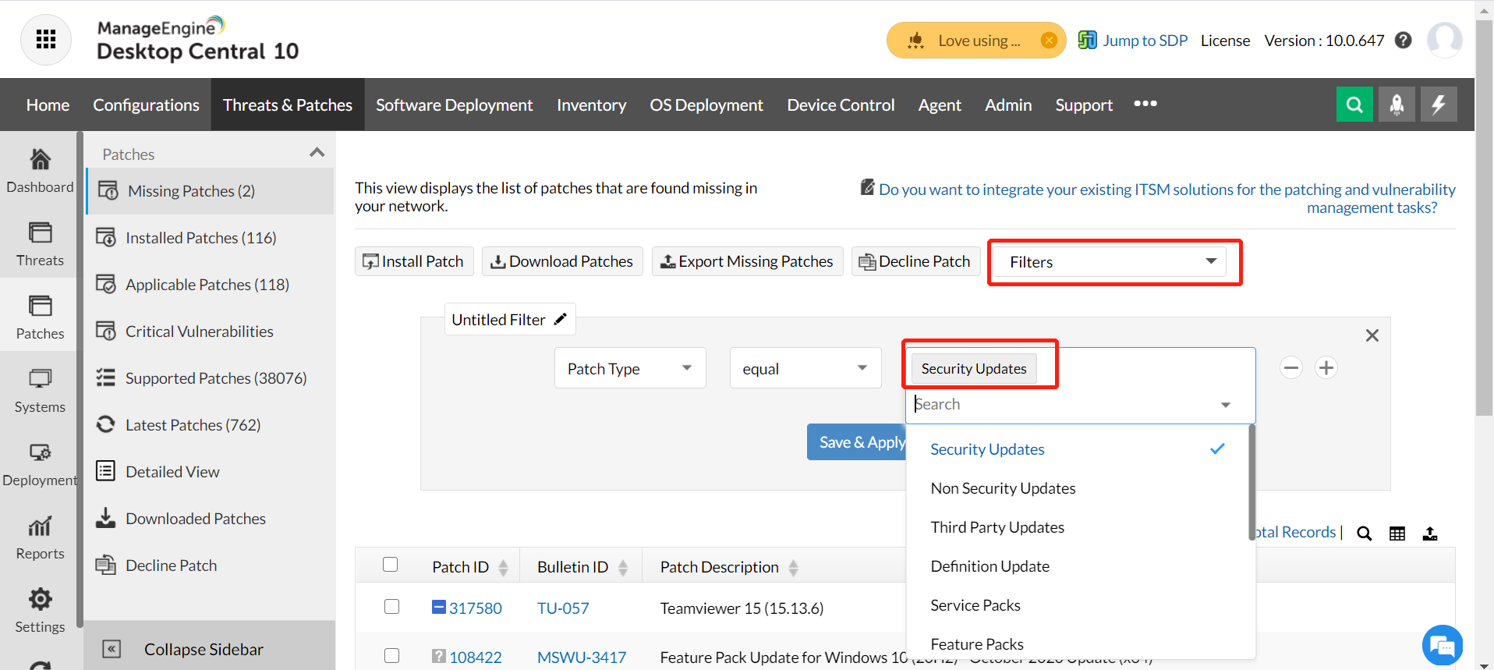Remove the selected Security Updates tag
The height and width of the screenshot is (670, 1494).
[974, 368]
